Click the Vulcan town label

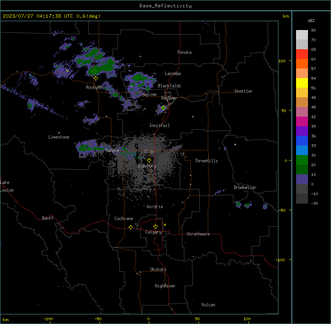pyautogui.click(x=208, y=305)
